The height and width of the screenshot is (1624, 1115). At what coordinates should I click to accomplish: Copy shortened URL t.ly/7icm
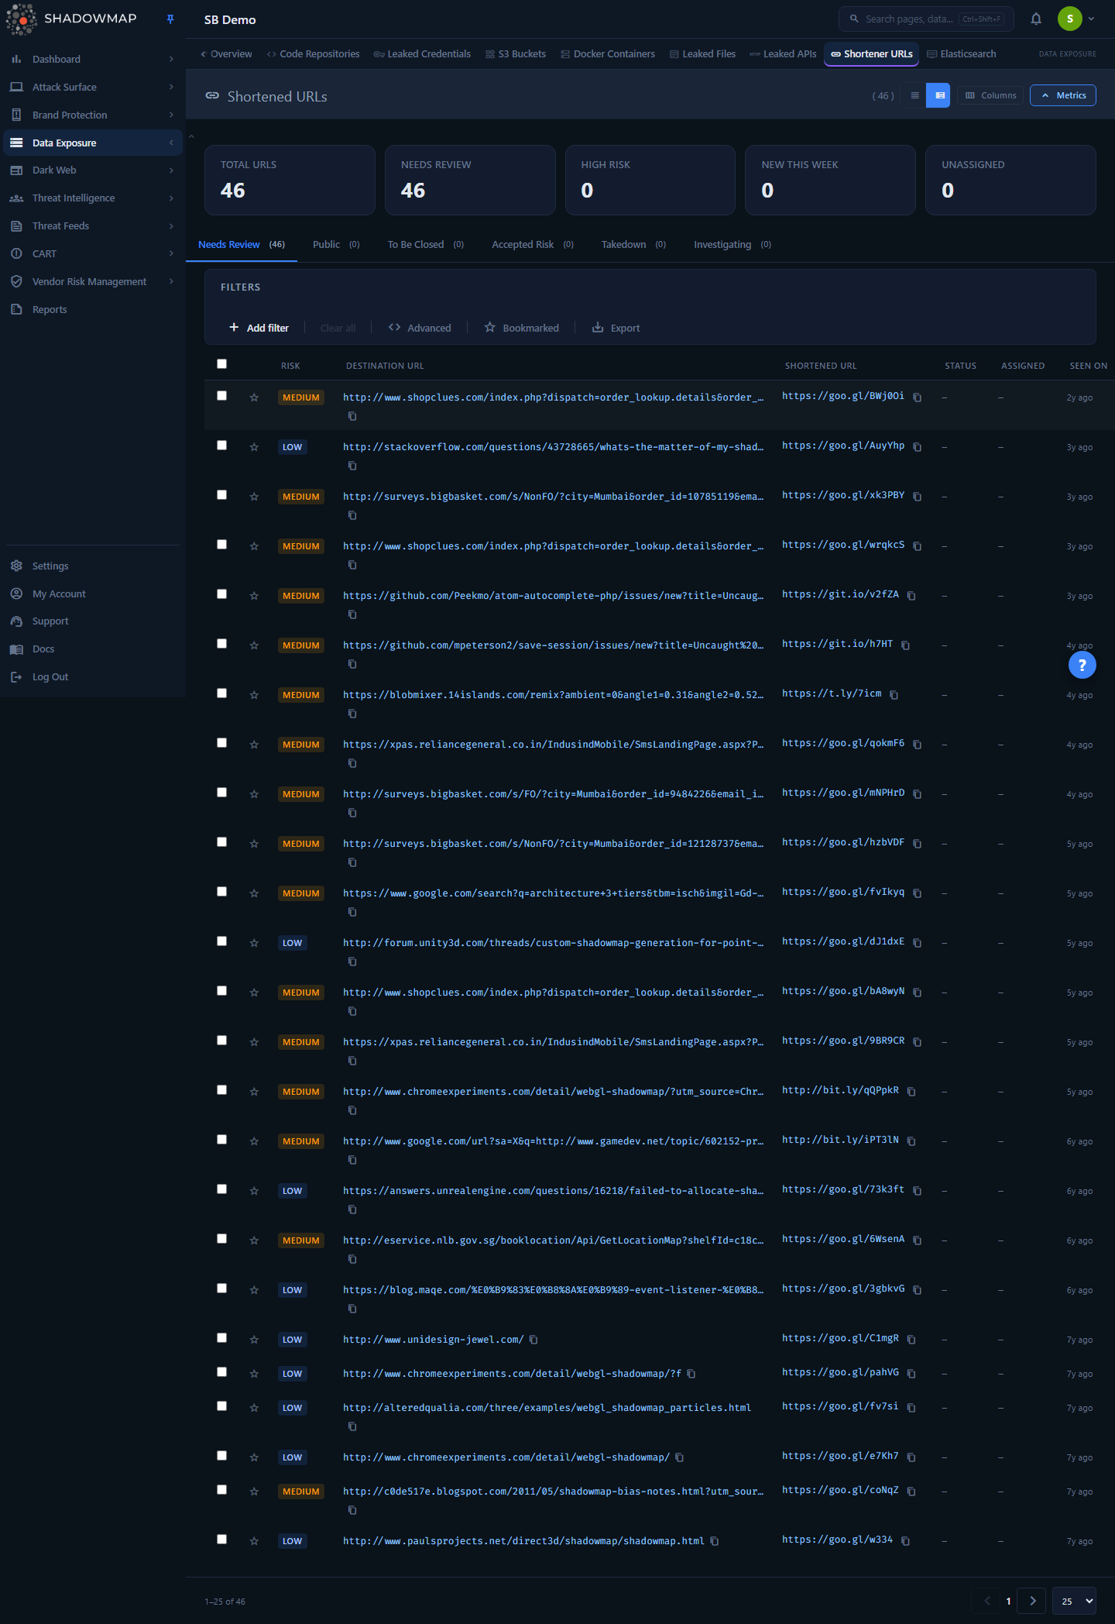(894, 695)
